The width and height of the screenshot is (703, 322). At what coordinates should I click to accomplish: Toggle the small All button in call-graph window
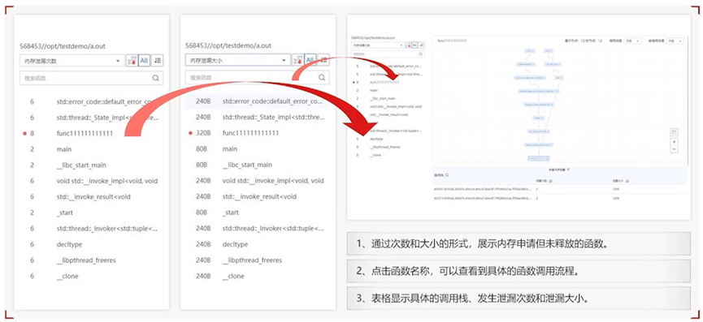414,45
